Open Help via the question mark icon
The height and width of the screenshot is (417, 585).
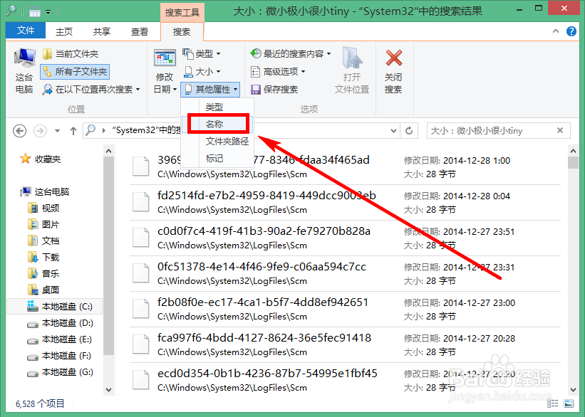point(571,31)
